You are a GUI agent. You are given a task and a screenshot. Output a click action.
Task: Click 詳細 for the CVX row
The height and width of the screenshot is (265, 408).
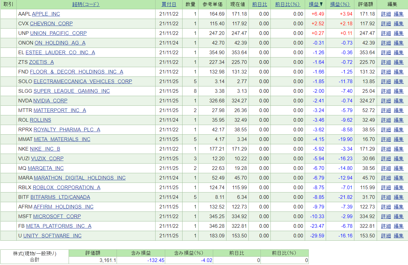click(386, 24)
